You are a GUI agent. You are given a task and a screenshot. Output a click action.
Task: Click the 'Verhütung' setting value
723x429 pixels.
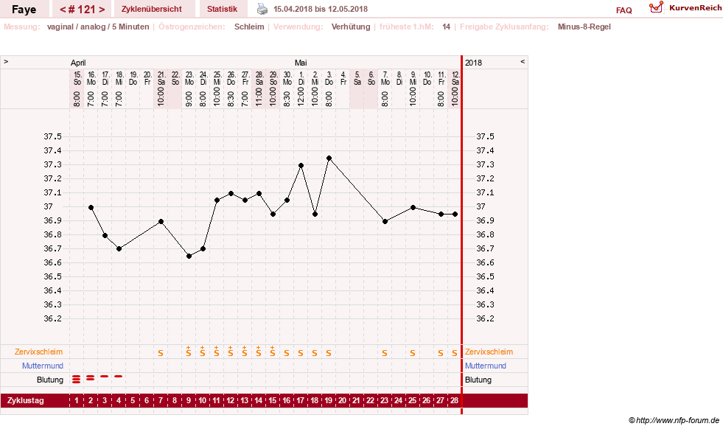pos(351,27)
